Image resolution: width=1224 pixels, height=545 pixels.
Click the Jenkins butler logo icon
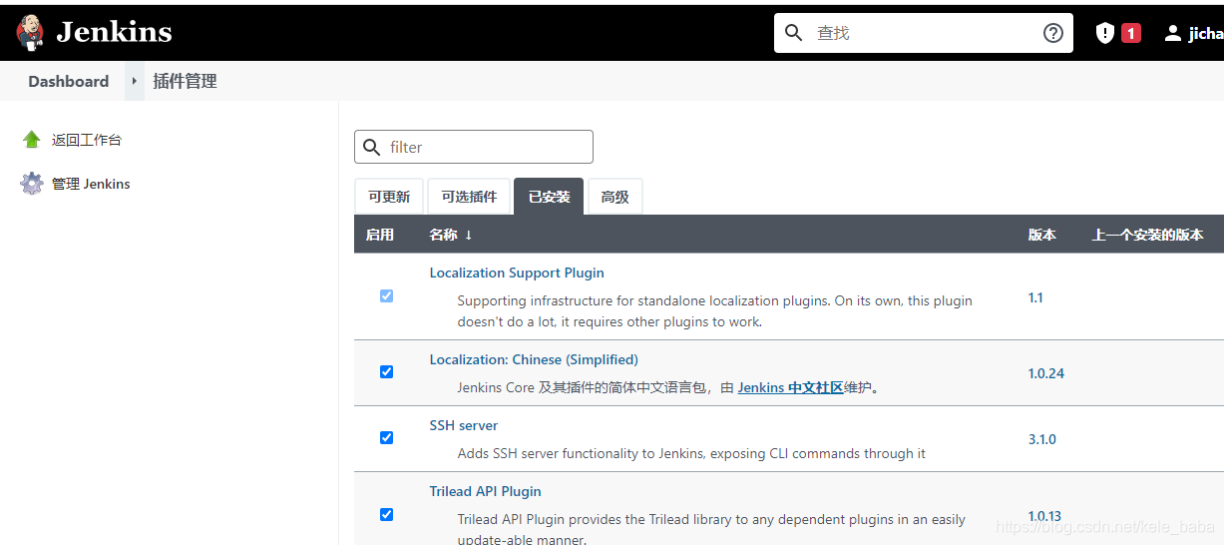coord(30,33)
